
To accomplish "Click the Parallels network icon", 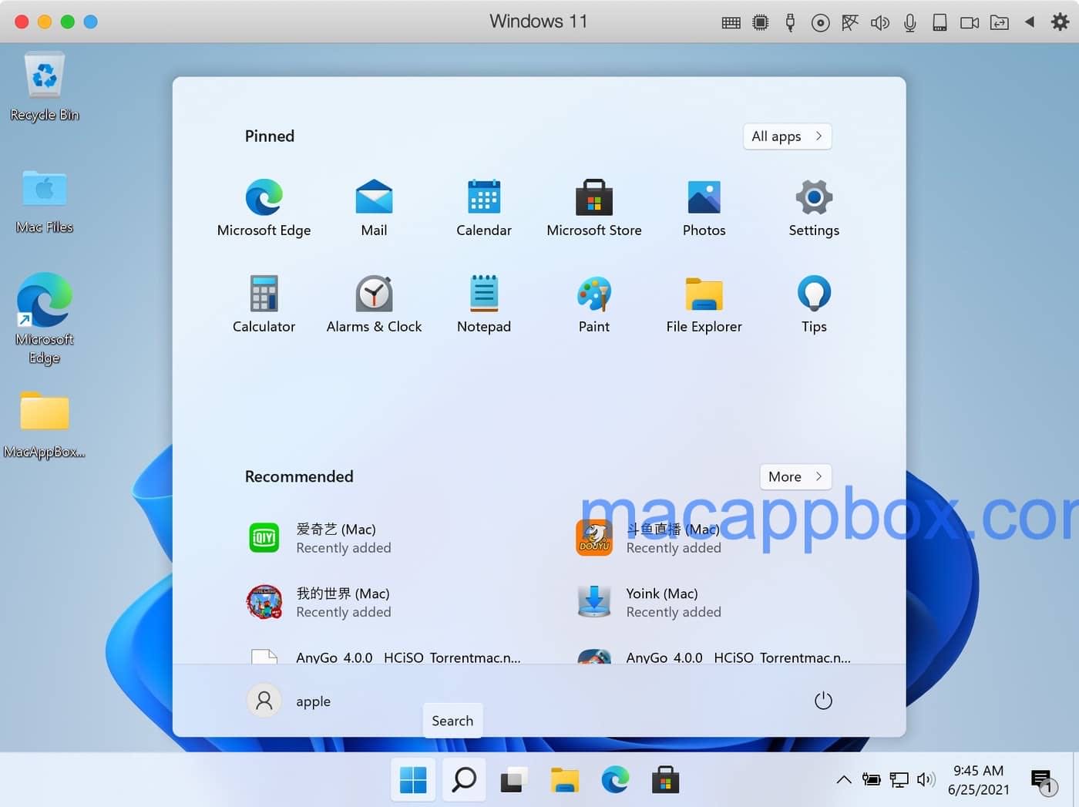I will (849, 22).
